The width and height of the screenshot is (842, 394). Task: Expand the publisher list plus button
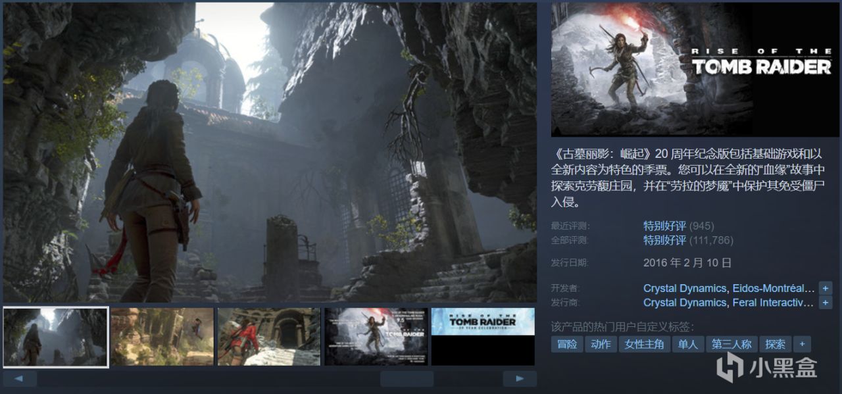(x=826, y=303)
